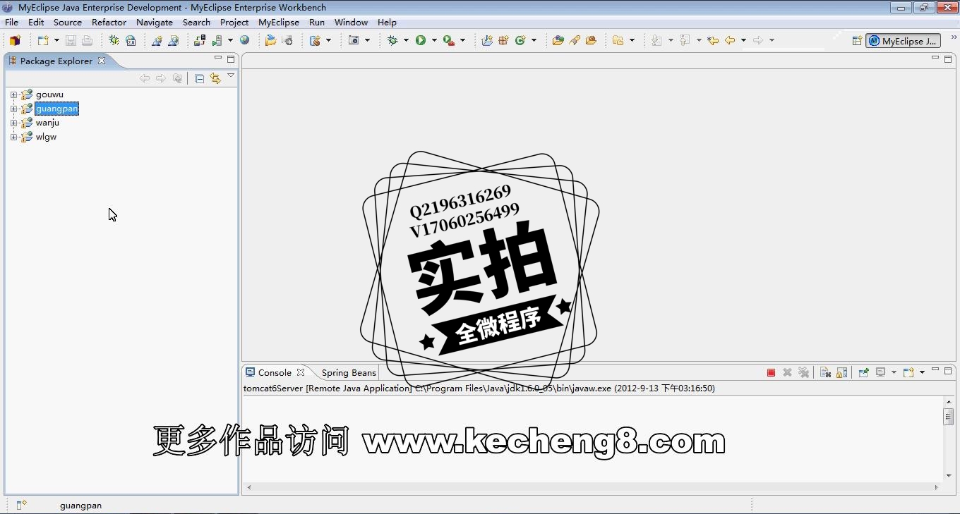The width and height of the screenshot is (960, 514).
Task: Click the red Terminate console button
Action: (x=771, y=372)
